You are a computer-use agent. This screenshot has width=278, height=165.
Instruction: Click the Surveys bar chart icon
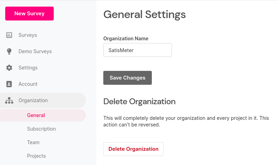coord(9,35)
